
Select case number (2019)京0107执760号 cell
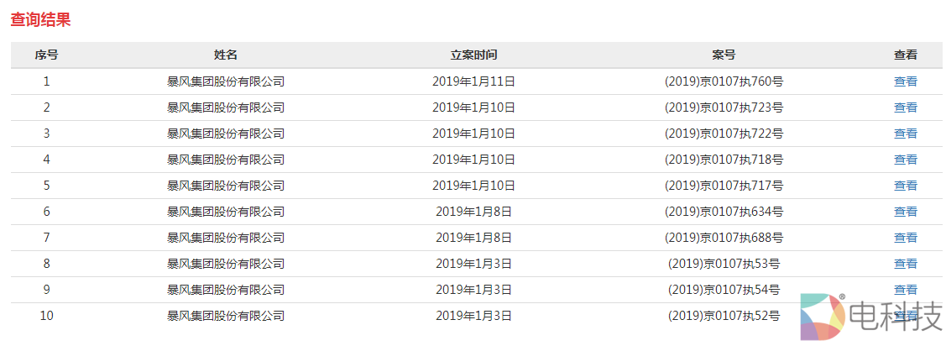(x=724, y=81)
